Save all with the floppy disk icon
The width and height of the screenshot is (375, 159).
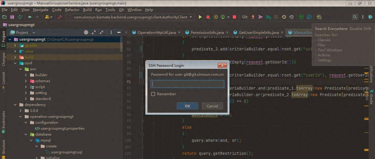click(12, 17)
